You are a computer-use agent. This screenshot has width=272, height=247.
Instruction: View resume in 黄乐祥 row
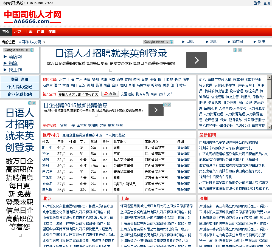pos(184,190)
